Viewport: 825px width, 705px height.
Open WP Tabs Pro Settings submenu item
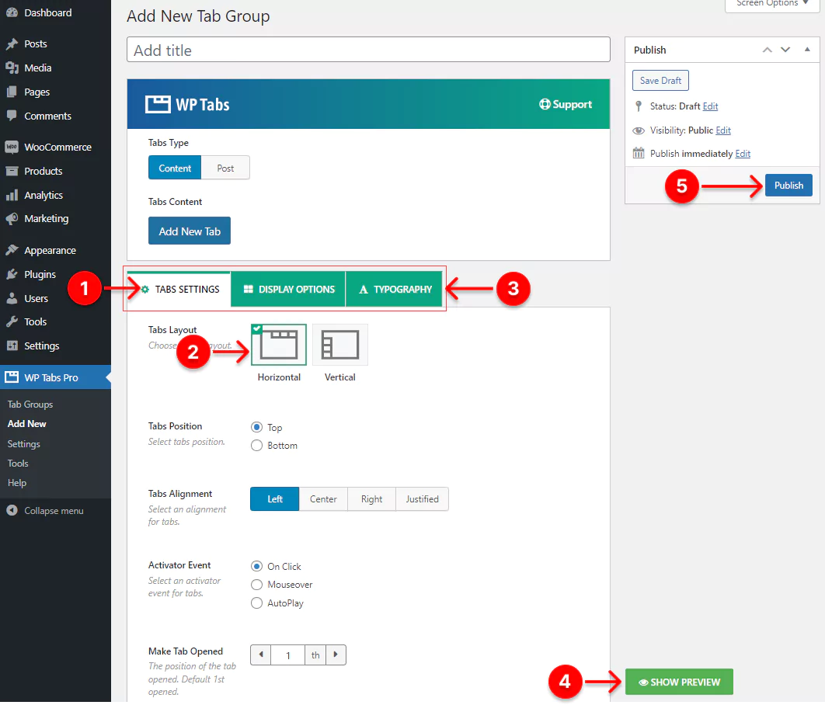[x=23, y=443]
